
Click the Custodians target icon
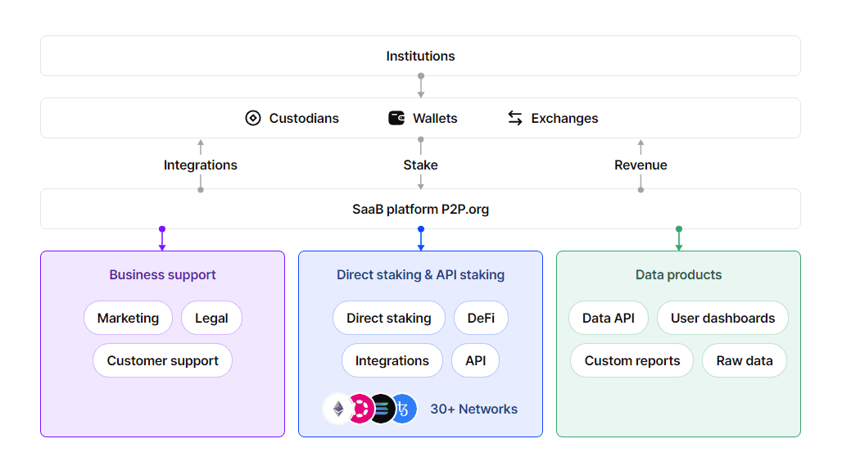click(x=253, y=118)
